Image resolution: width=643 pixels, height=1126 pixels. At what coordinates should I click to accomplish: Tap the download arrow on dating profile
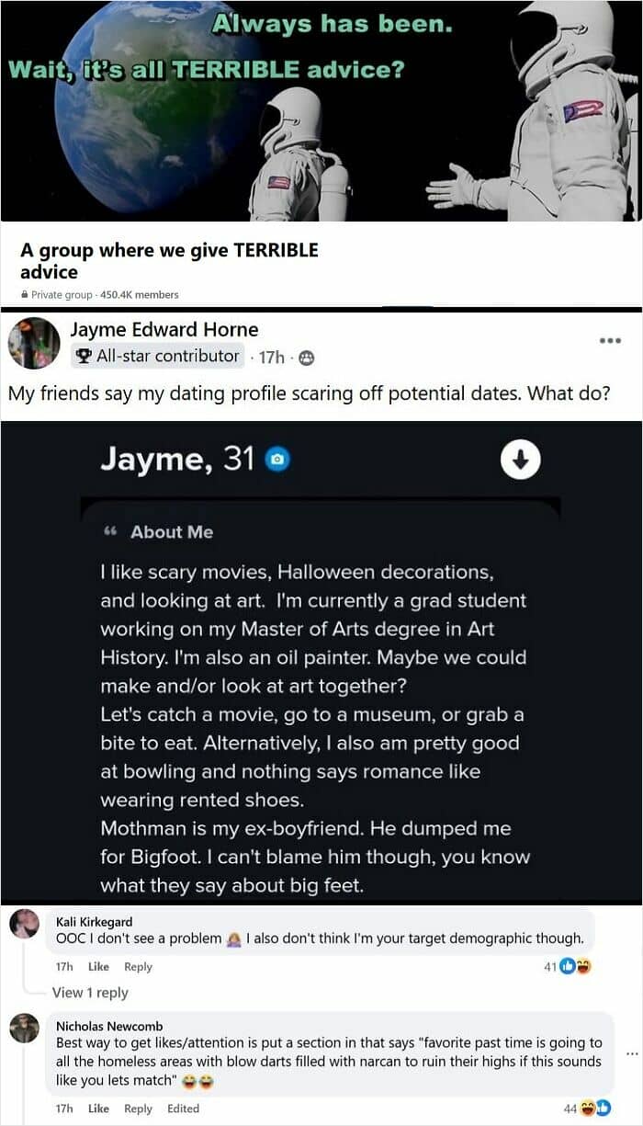click(520, 461)
